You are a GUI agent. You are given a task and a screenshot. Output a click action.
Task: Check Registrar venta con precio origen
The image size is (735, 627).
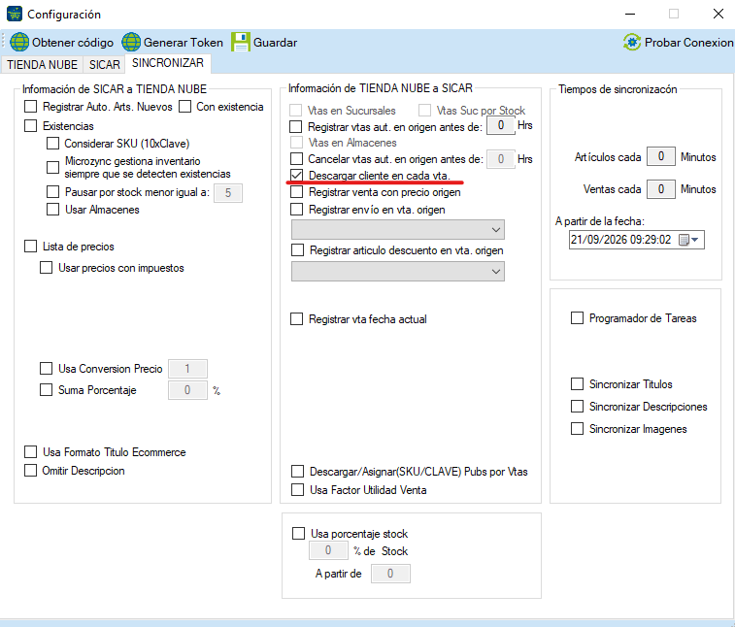[x=297, y=191]
